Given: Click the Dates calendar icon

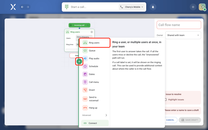Looking at the screenshot, I should 85,74.
